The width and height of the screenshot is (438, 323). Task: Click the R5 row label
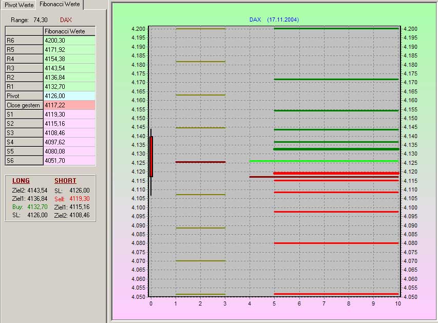tap(24, 50)
